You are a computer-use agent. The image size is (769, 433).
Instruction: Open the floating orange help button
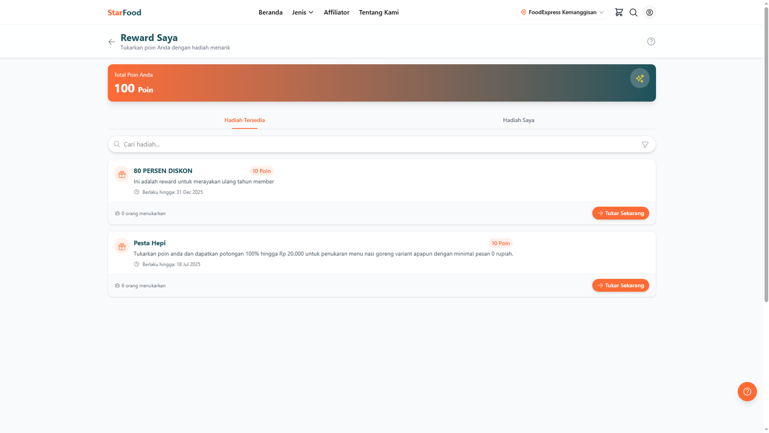747,392
